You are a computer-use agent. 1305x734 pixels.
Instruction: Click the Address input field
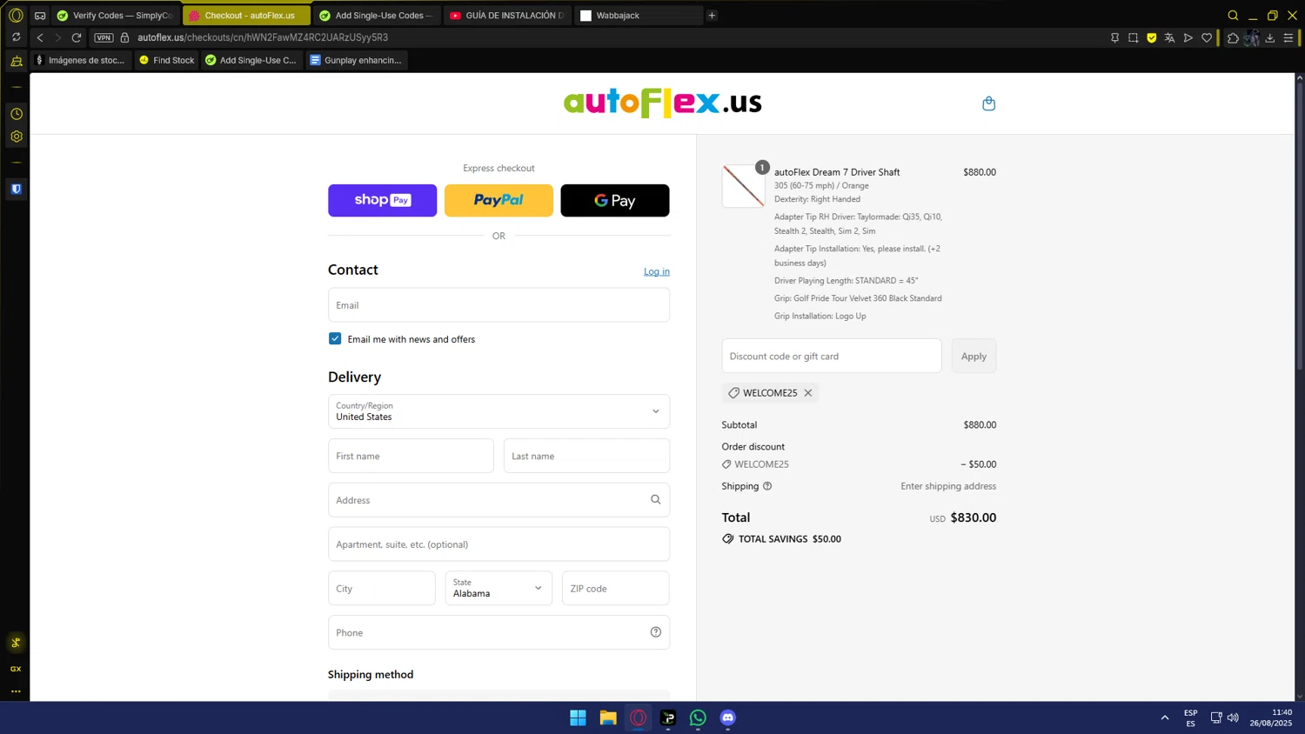coord(499,500)
